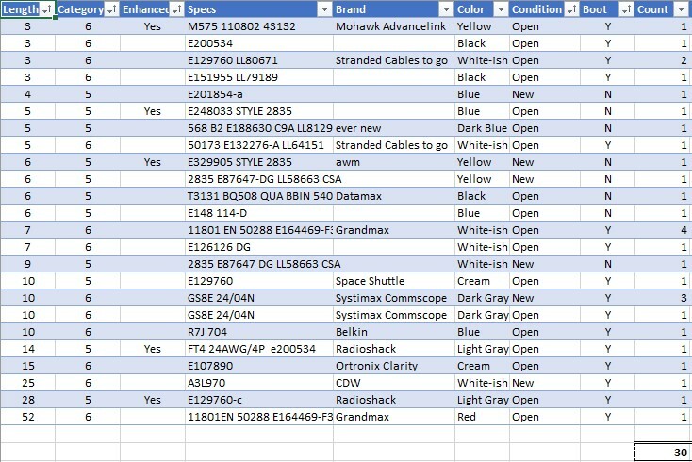The image size is (692, 462).
Task: Select the length 28 cell
Action: point(27,400)
